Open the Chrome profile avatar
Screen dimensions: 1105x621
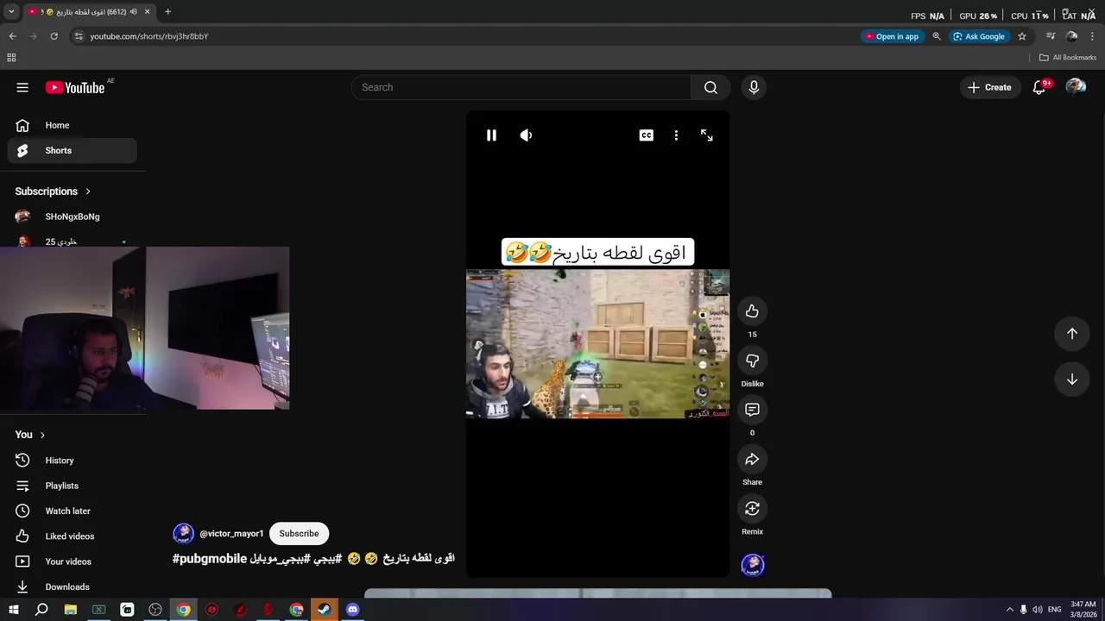[1071, 36]
